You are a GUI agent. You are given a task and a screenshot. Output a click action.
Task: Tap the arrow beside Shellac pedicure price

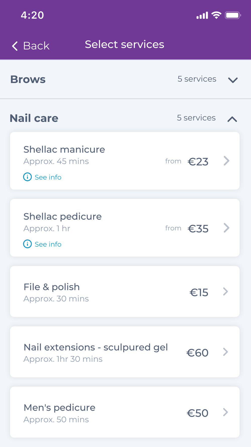point(226,228)
